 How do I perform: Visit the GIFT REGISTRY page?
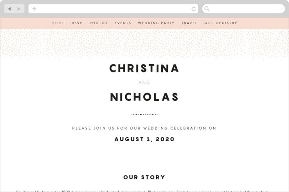pyautogui.click(x=221, y=23)
